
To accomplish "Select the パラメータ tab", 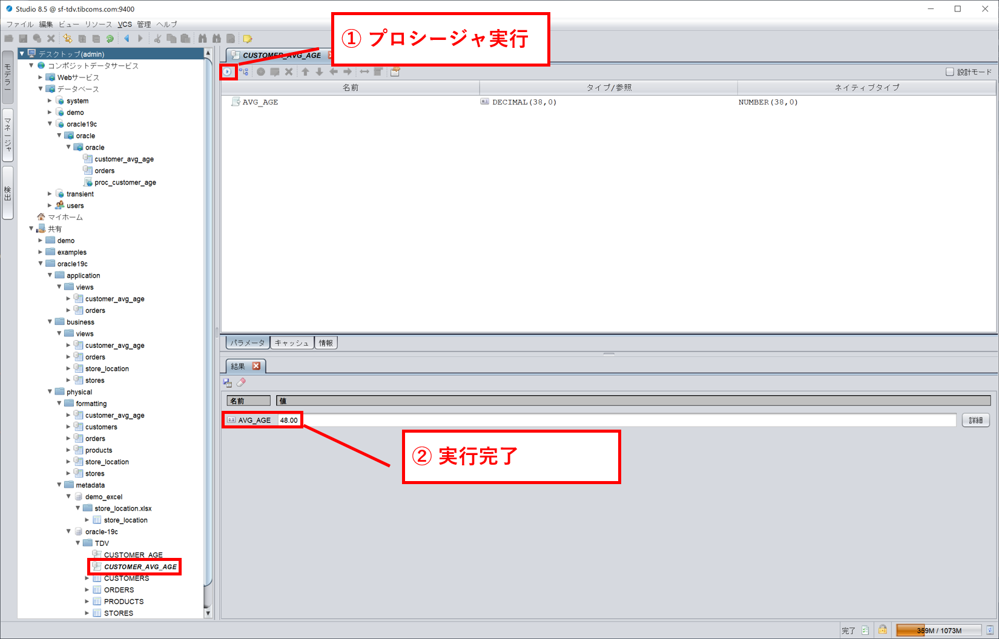I will tap(248, 343).
